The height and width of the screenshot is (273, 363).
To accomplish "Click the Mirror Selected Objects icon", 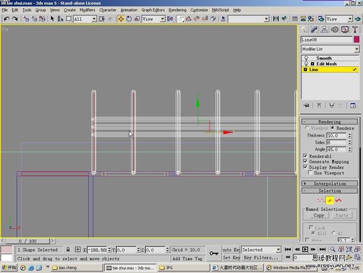I will pos(276,19).
